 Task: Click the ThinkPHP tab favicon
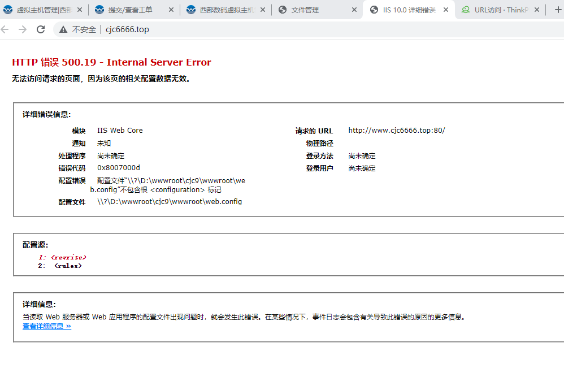coord(466,10)
